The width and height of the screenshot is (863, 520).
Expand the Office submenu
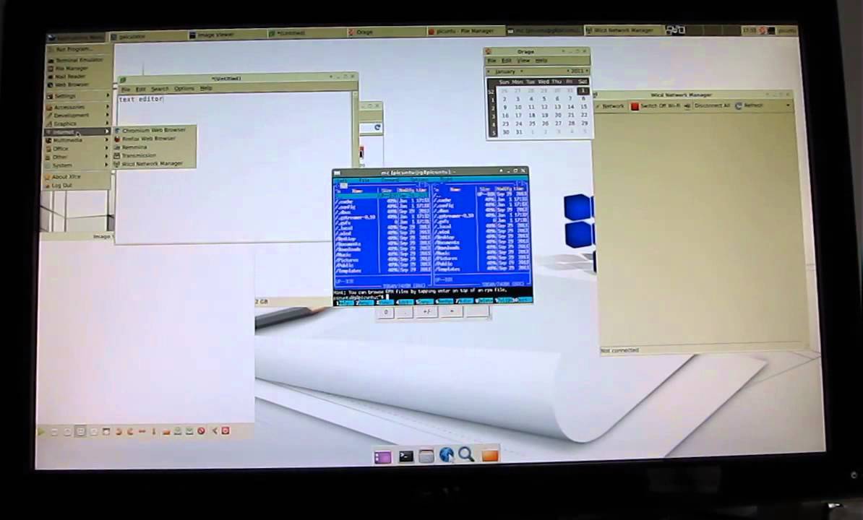[77, 148]
